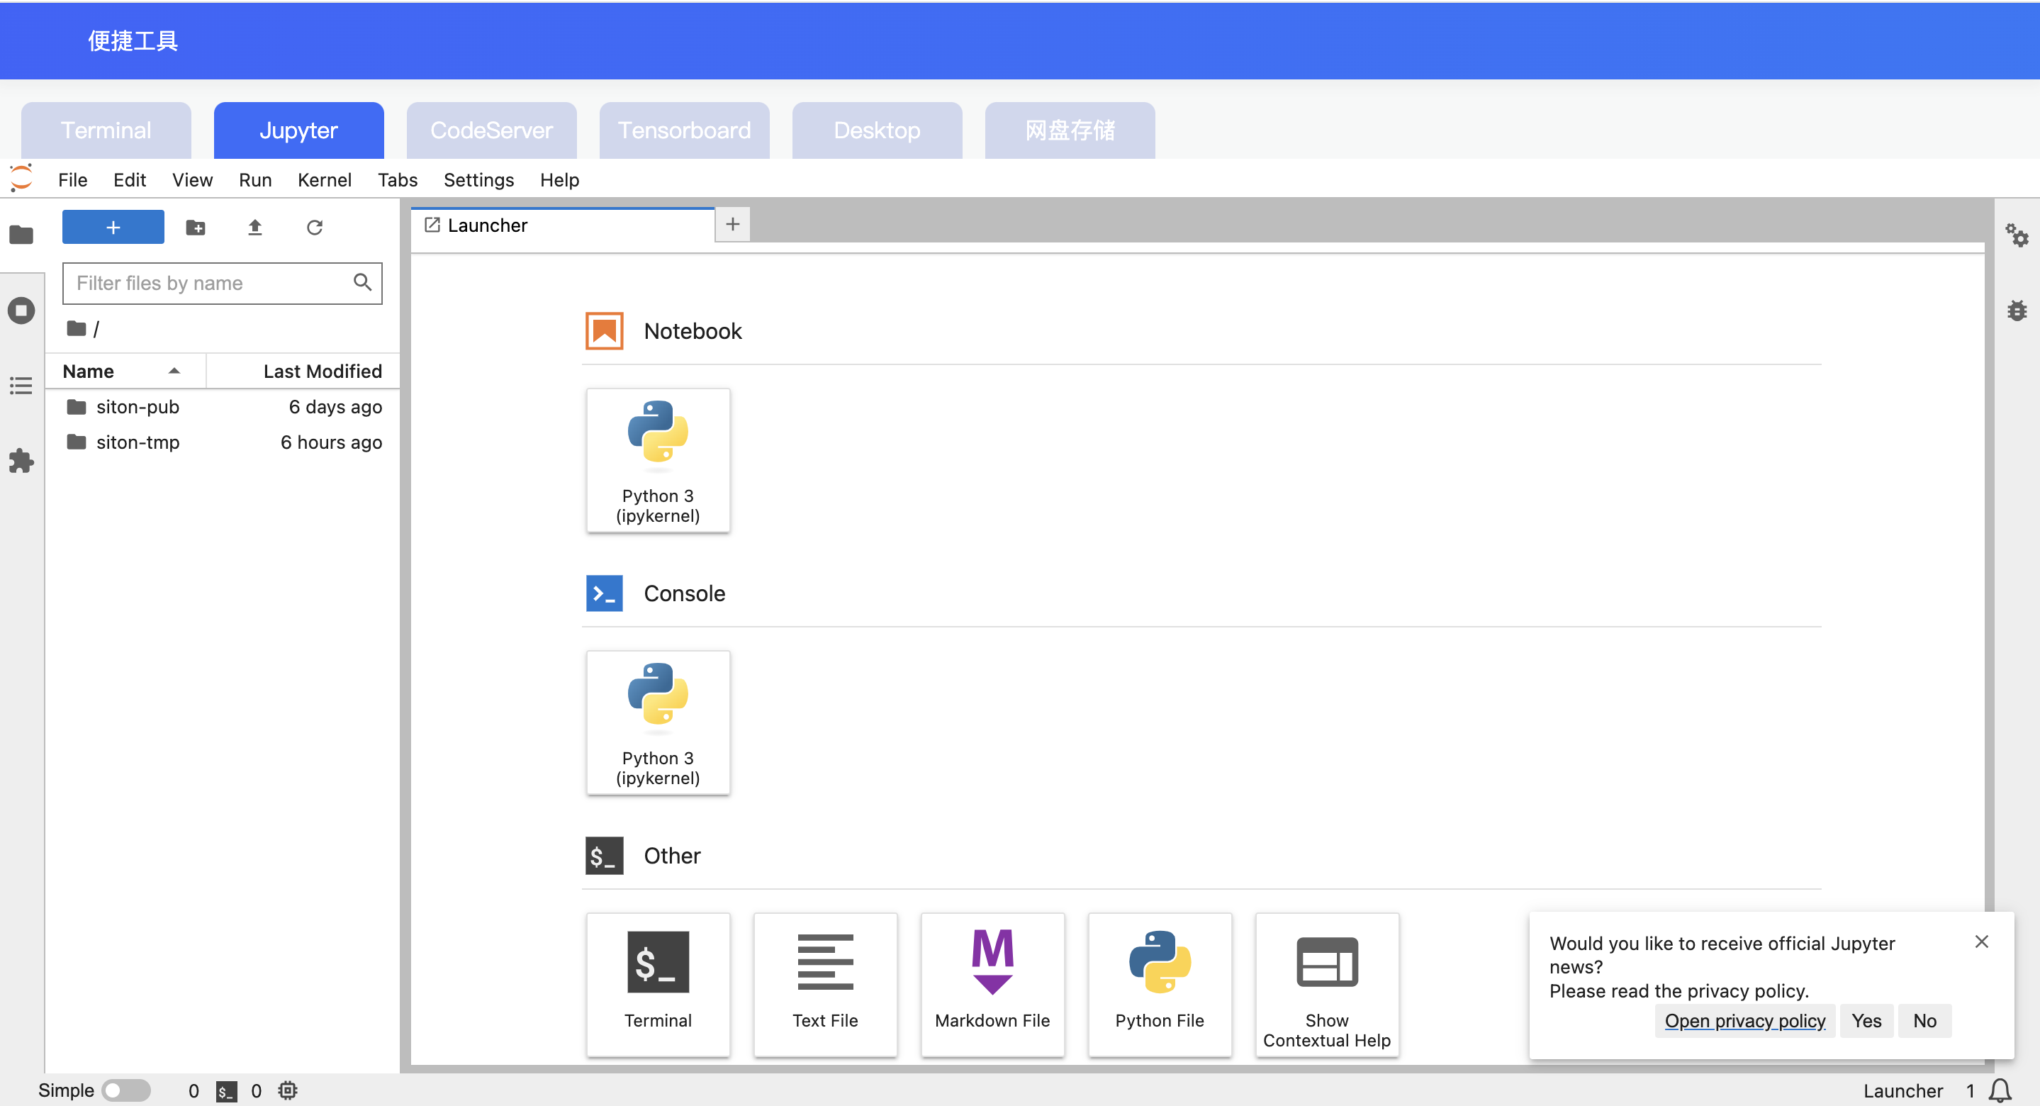Screen dimensions: 2040x1106
Task: Launch Python 3 console card
Action: coord(657,722)
